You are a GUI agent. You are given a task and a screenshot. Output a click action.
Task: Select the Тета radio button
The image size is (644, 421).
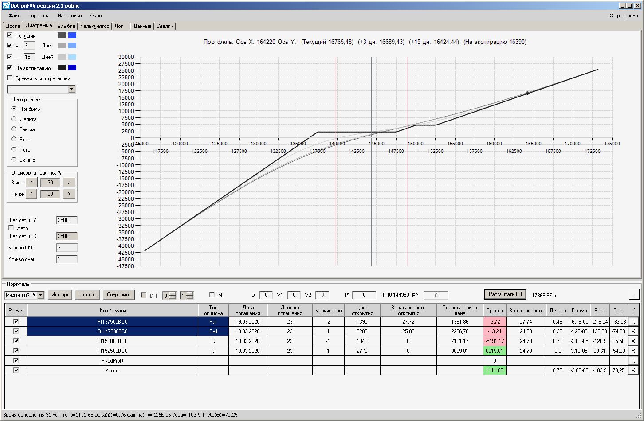click(14, 149)
